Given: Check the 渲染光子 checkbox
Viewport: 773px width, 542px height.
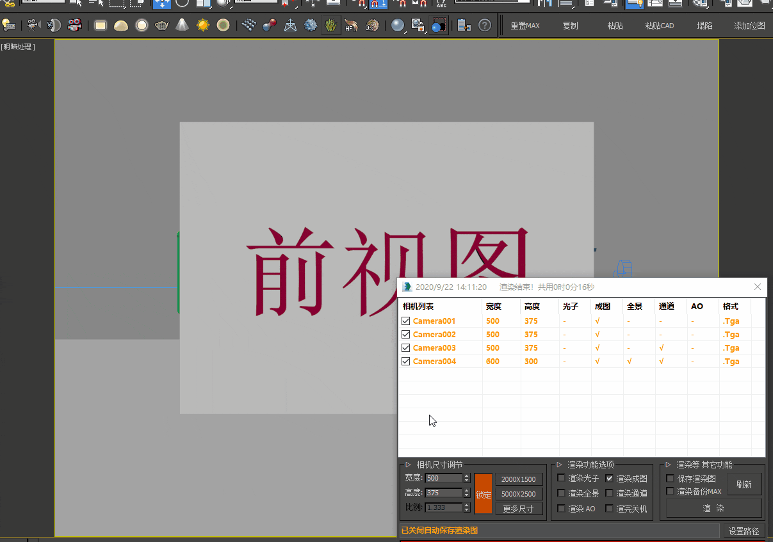Looking at the screenshot, I should click(x=561, y=478).
